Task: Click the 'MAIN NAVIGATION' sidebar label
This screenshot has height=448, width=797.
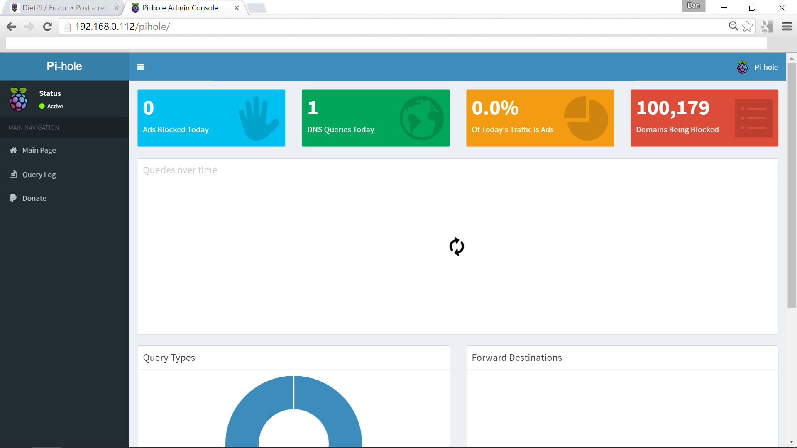Action: tap(34, 128)
